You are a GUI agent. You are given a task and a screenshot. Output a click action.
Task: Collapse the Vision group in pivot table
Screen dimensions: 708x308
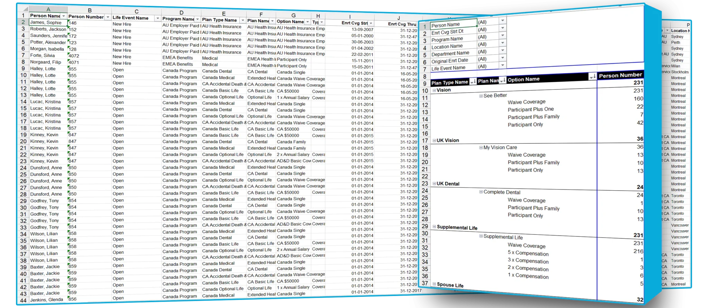click(x=434, y=90)
